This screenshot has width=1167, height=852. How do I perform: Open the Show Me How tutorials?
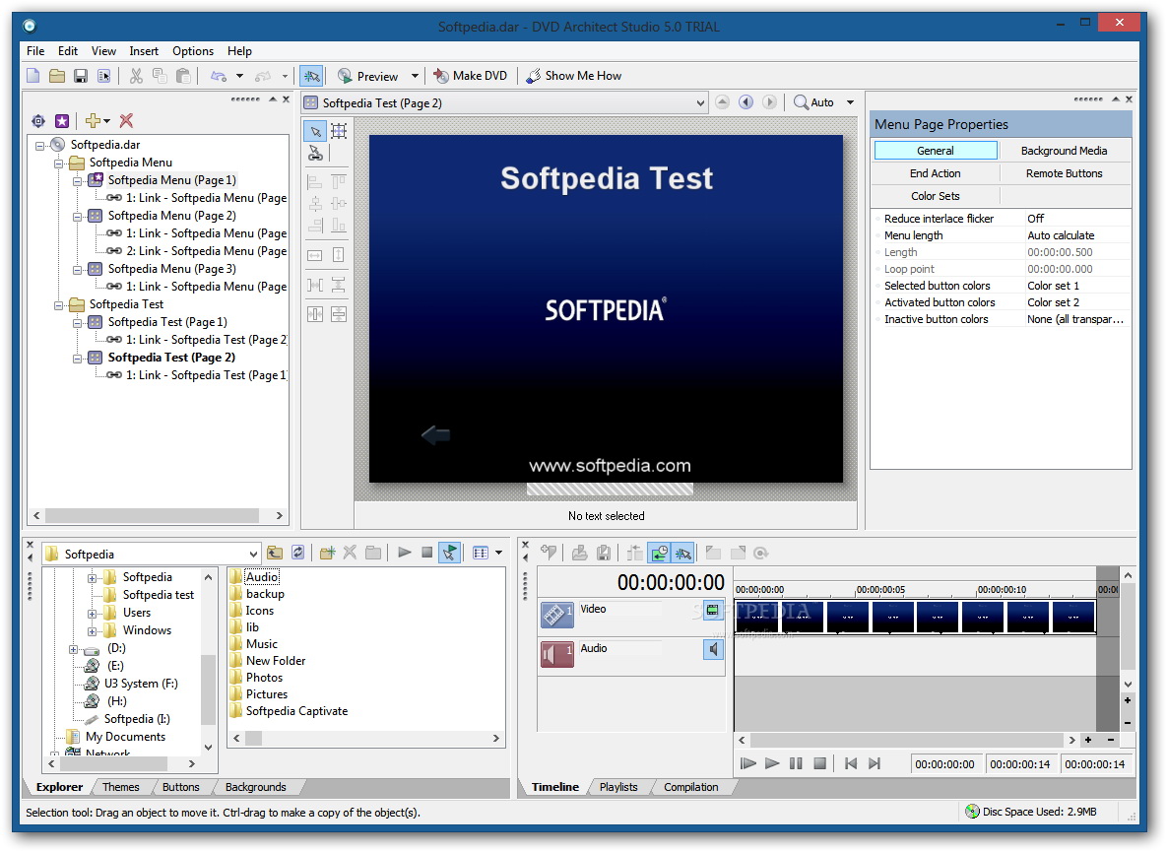(x=573, y=76)
